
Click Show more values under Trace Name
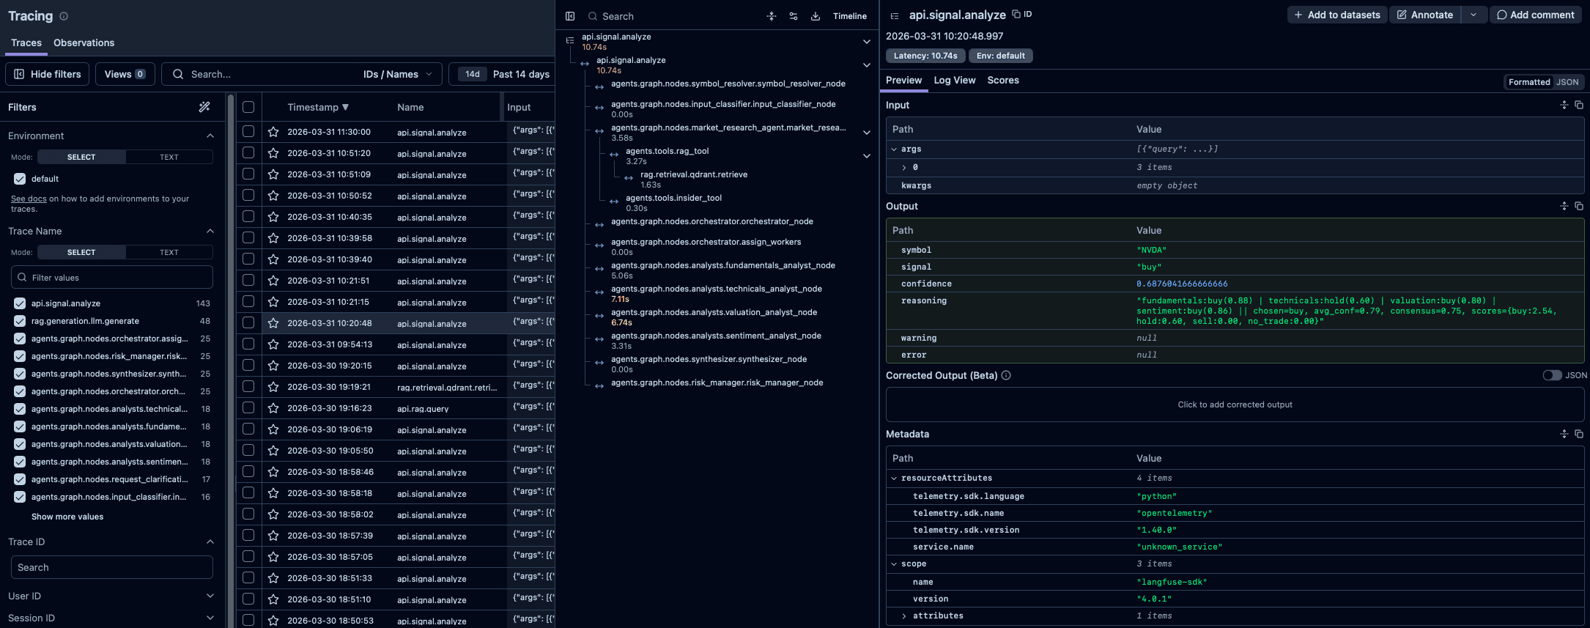(67, 517)
